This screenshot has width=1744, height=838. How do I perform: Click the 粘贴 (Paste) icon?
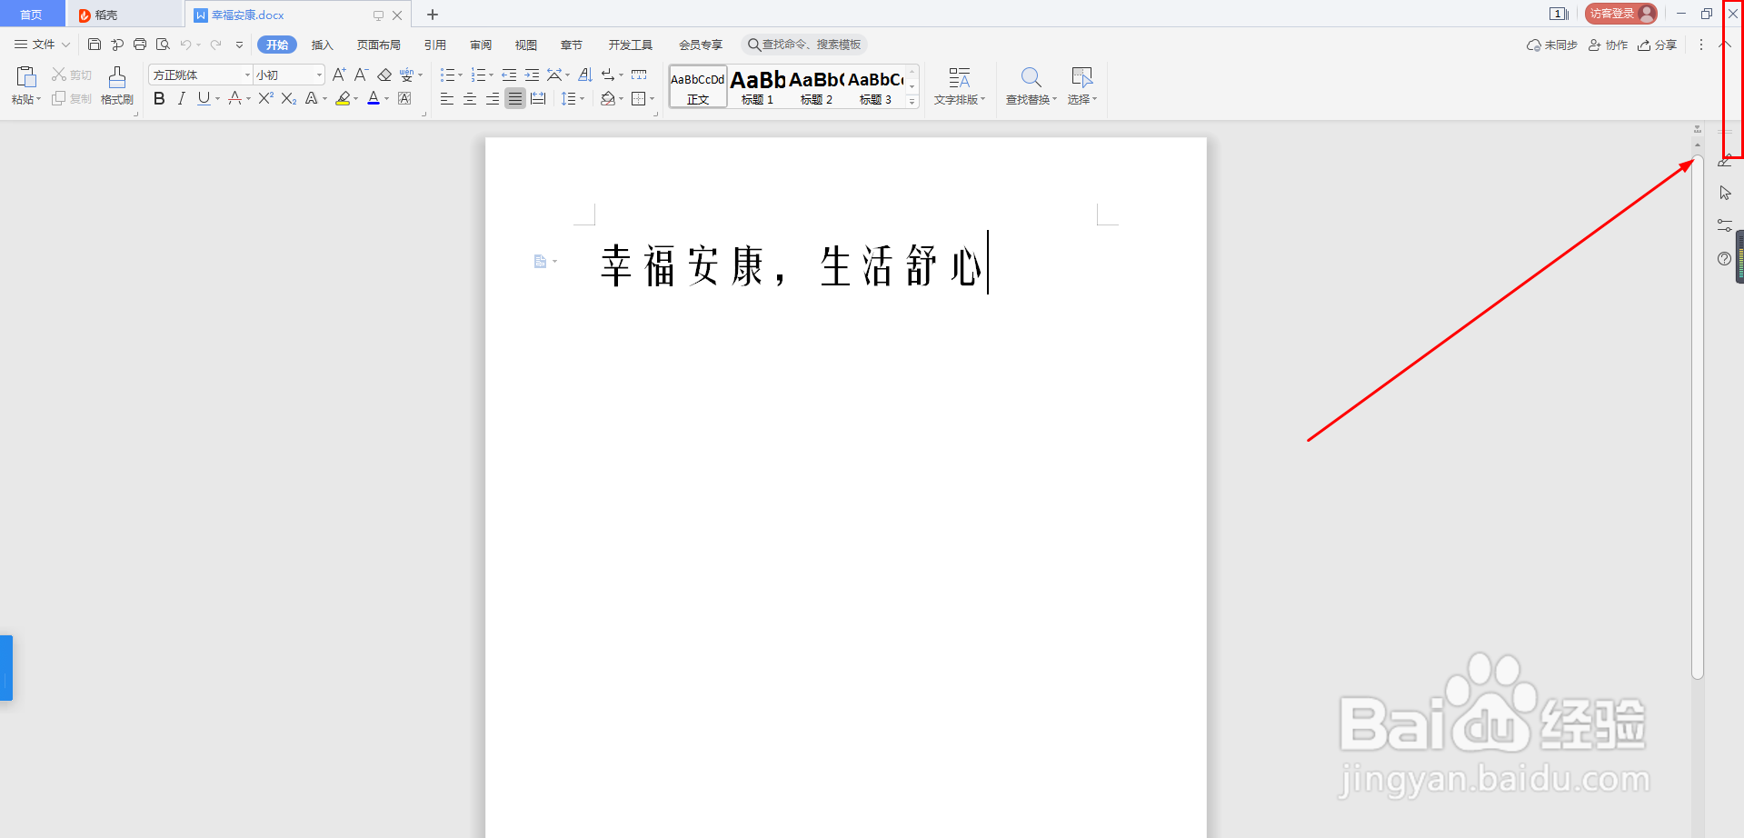(25, 77)
